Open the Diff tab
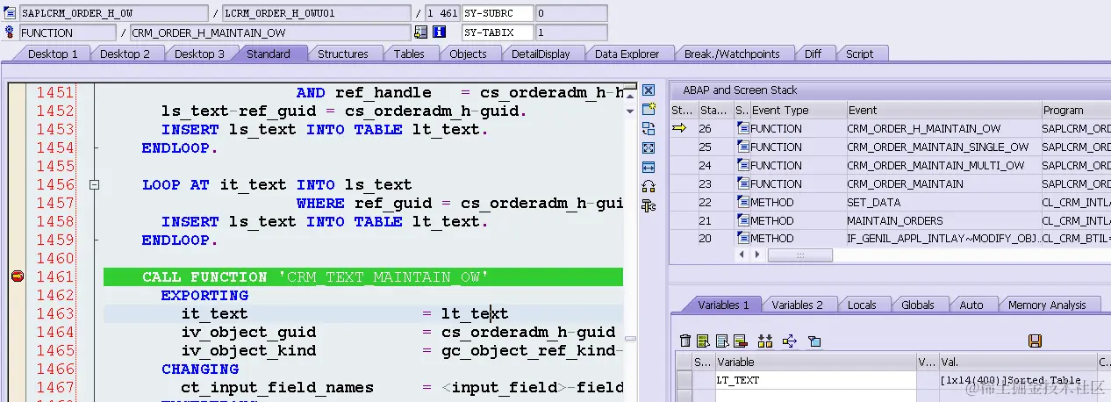This screenshot has width=1111, height=402. click(x=814, y=54)
